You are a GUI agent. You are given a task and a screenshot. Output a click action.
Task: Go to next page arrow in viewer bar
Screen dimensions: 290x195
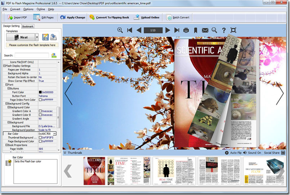[x=168, y=30]
